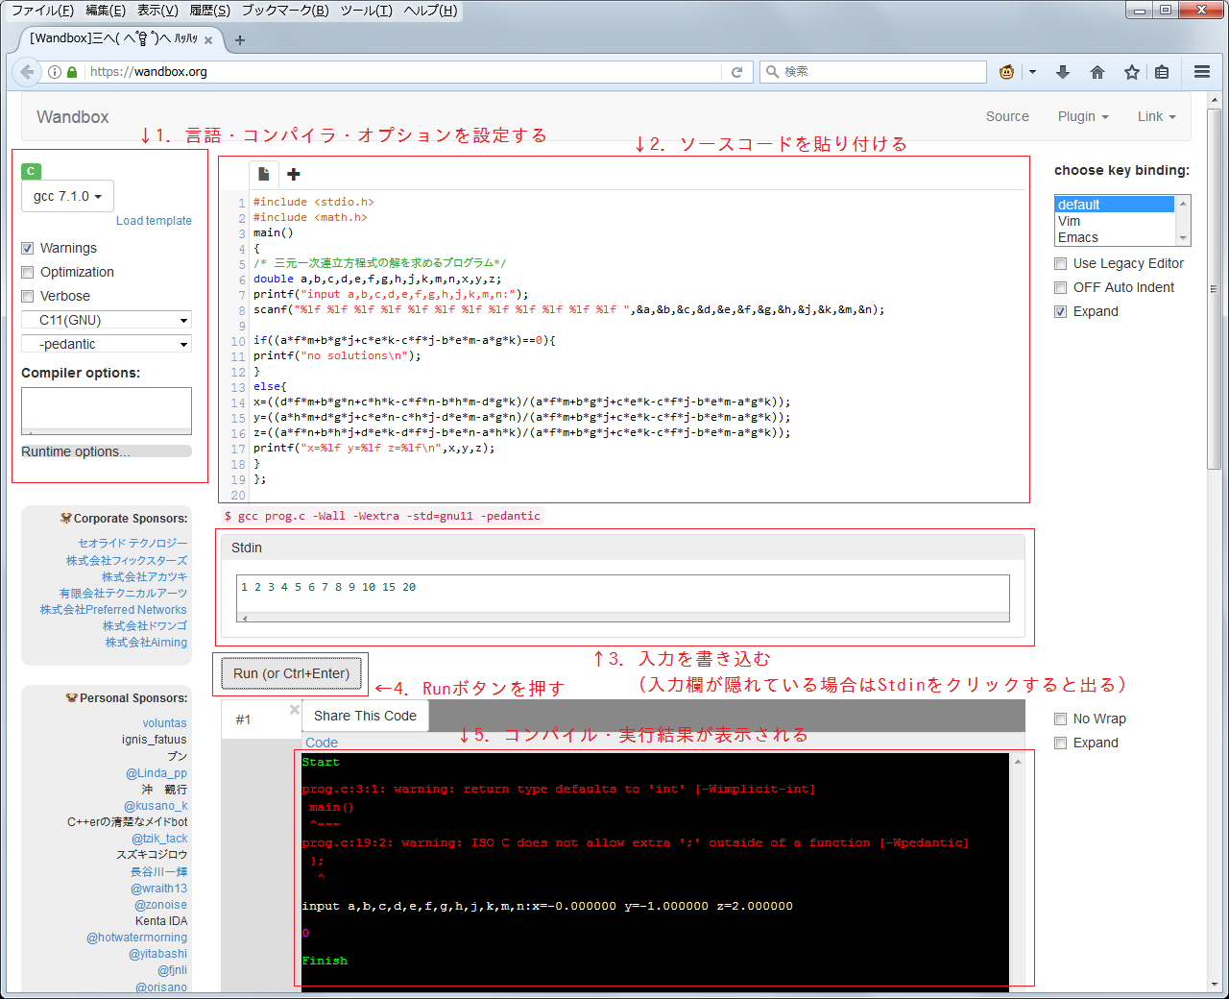Click the browser back arrow button
This screenshot has height=999, width=1229.
(27, 72)
